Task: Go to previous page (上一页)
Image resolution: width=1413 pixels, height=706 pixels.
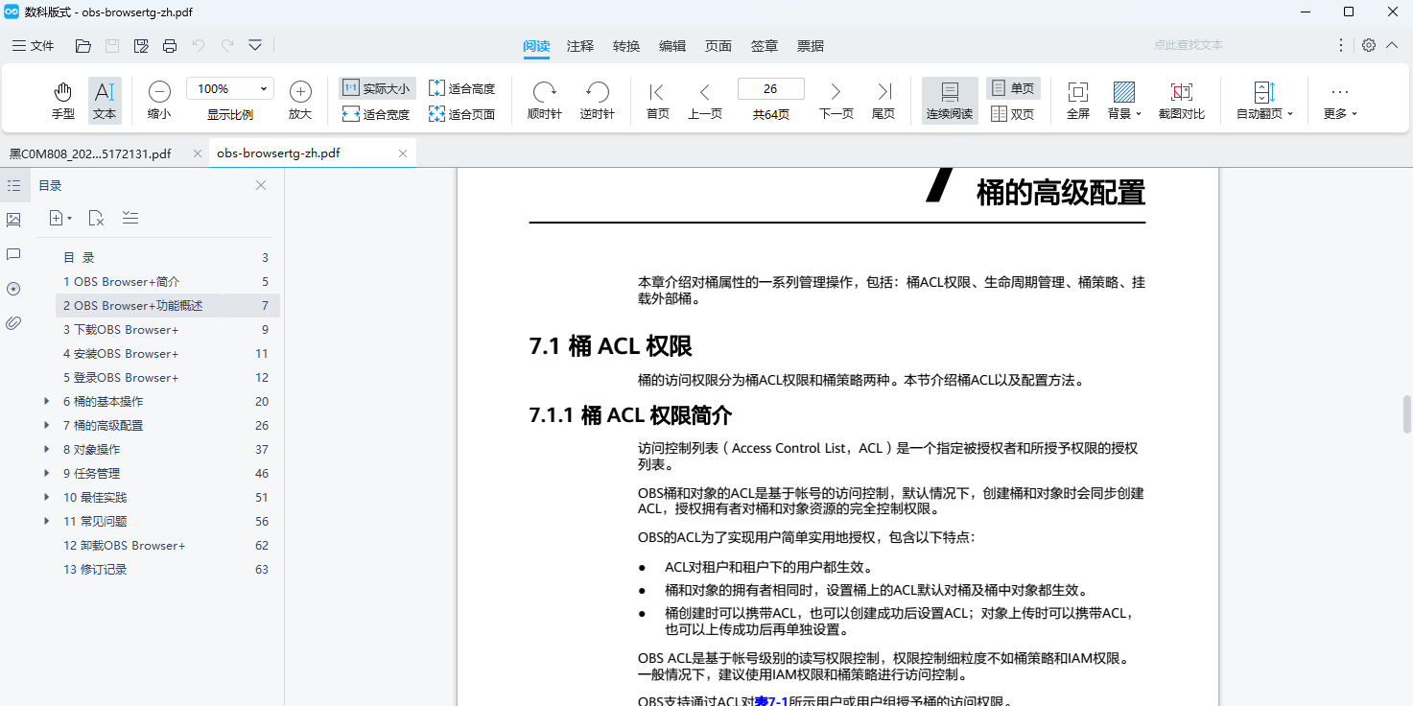Action: tap(705, 101)
